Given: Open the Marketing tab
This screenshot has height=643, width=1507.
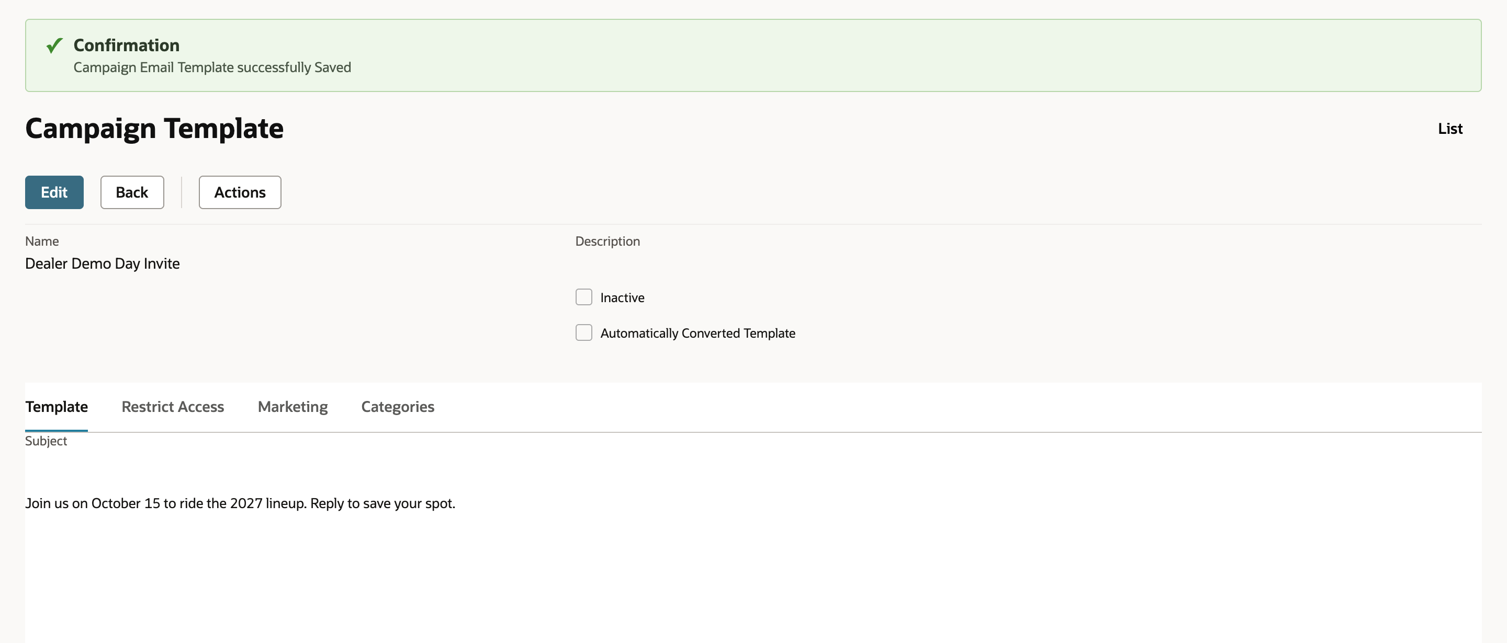Looking at the screenshot, I should [293, 407].
